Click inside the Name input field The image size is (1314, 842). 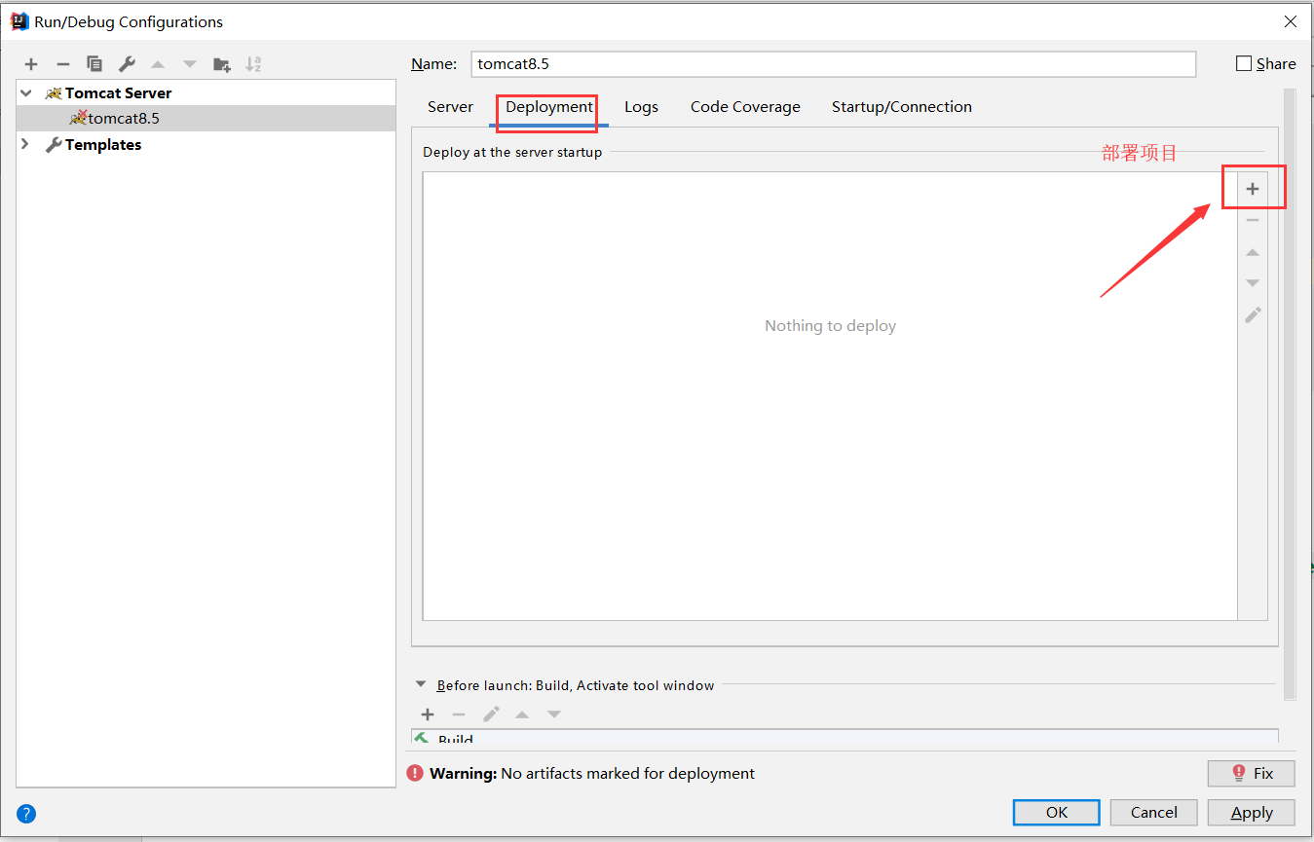pyautogui.click(x=833, y=63)
